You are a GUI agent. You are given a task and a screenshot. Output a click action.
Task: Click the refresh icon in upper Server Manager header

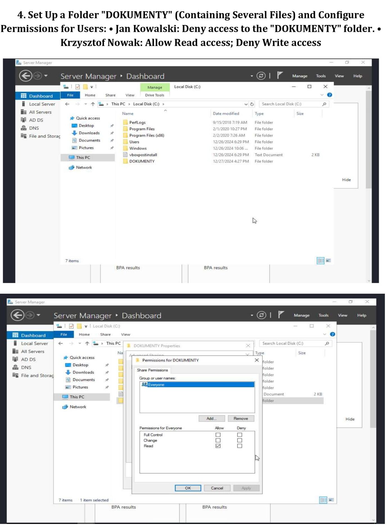[x=261, y=76]
